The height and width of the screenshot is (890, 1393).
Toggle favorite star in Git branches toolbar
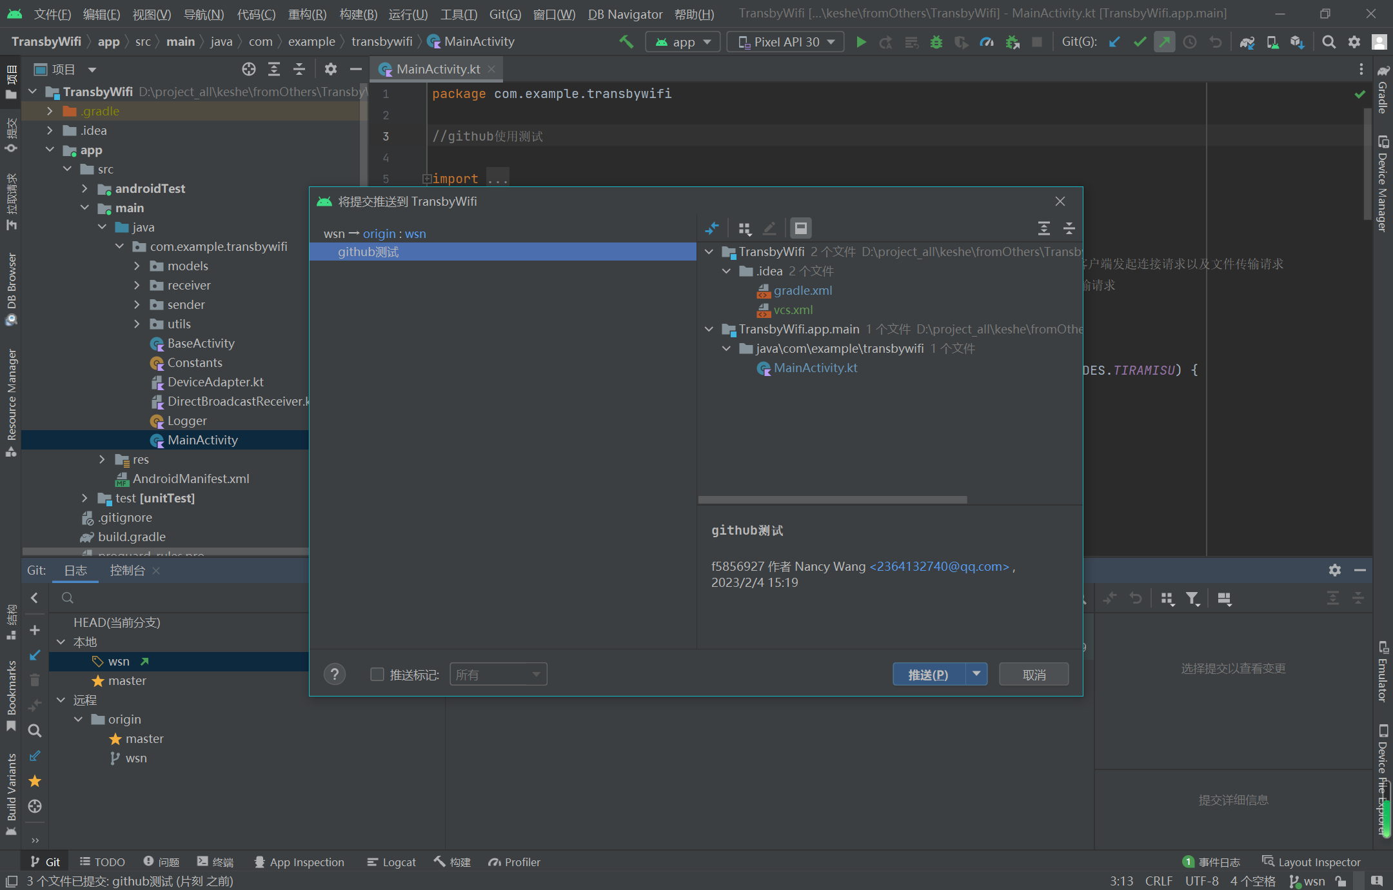(35, 782)
